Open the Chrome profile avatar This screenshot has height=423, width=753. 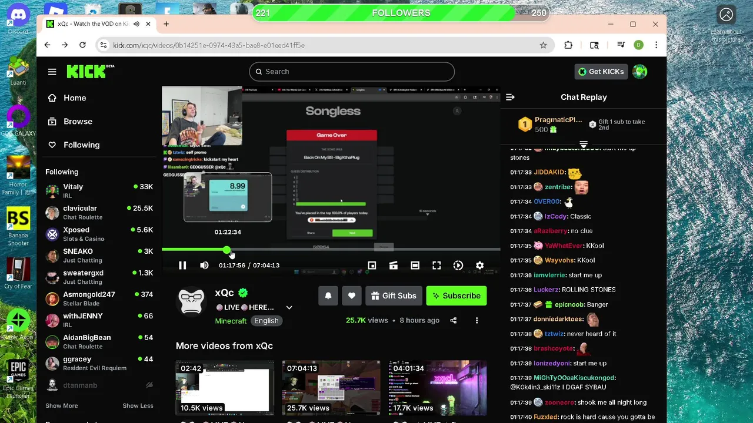[638, 45]
